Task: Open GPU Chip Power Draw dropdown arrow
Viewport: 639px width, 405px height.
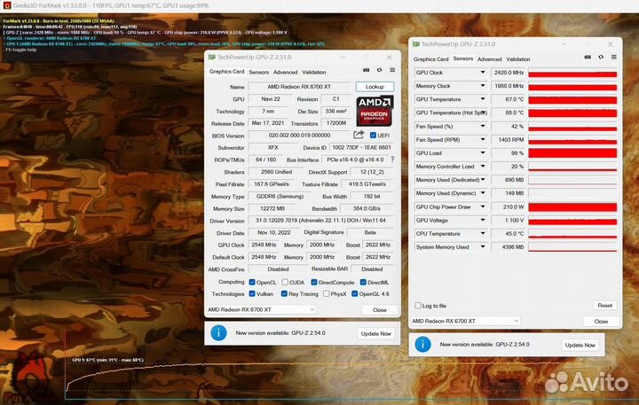Action: [483, 206]
